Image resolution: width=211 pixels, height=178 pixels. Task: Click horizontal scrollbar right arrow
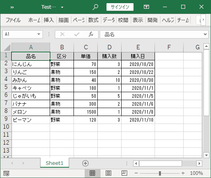pyautogui.click(x=199, y=163)
